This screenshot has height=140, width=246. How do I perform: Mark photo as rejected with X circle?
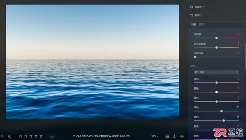pyautogui.click(x=10, y=136)
